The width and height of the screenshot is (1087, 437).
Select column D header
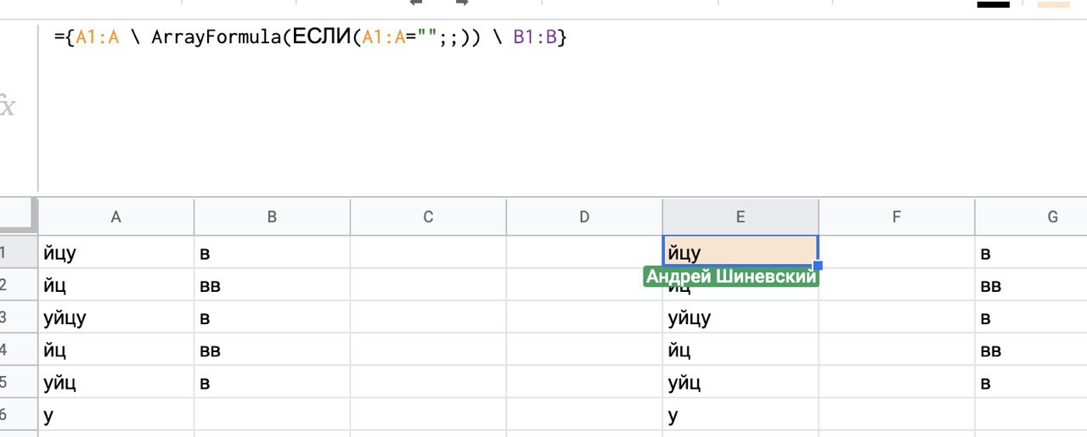(584, 217)
